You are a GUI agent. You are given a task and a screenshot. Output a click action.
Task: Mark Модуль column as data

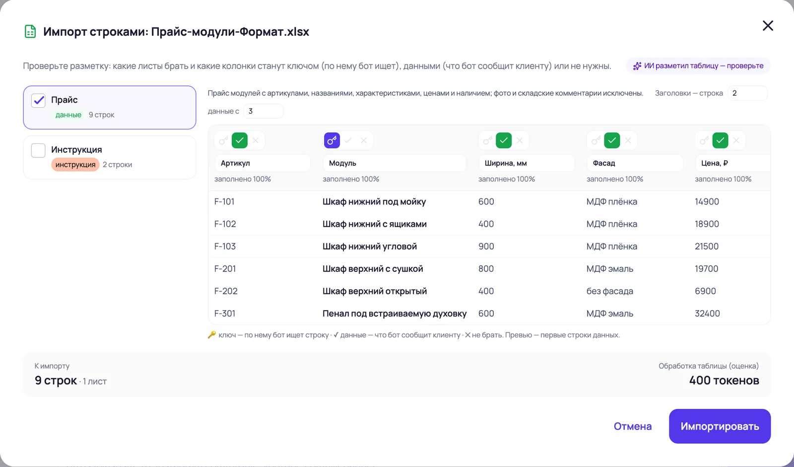point(348,140)
